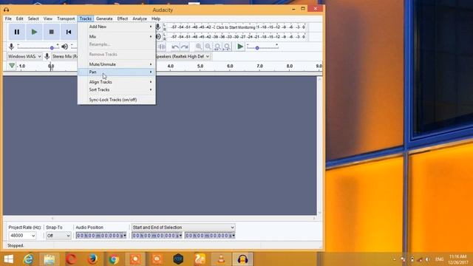Viewport: 473px width, 266px height.
Task: Open VLC media player from taskbar
Action: 221,259
